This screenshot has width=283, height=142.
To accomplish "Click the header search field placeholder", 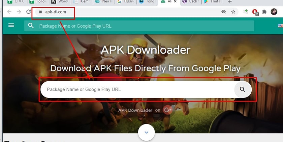I will click(x=75, y=26).
